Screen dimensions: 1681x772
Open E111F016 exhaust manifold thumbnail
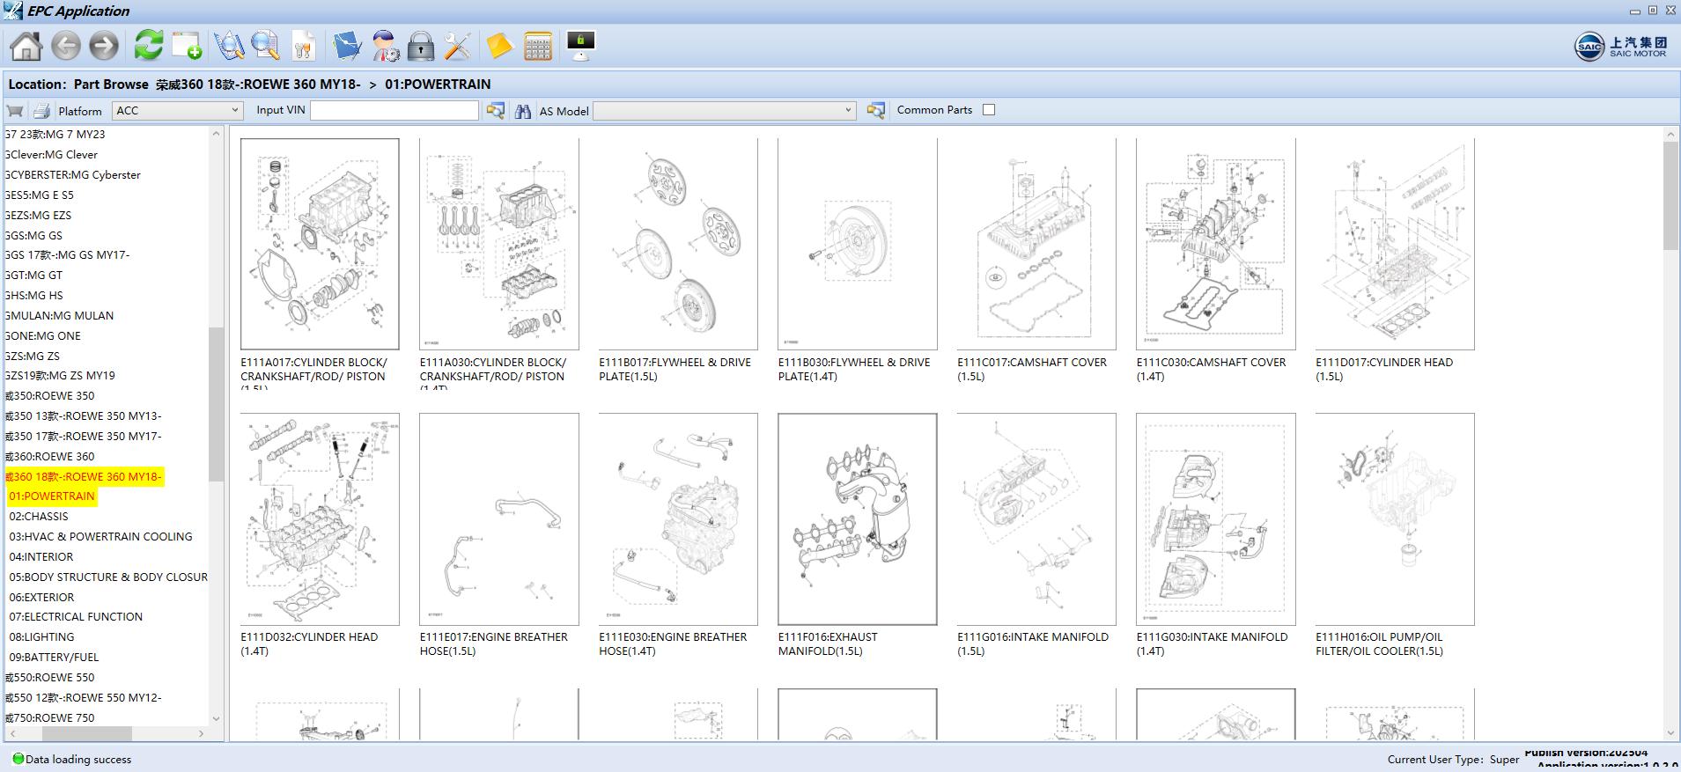(858, 519)
